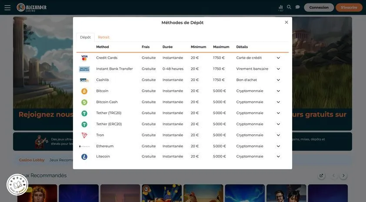The width and height of the screenshot is (366, 202).
Task: Click the Cashlib method name
Action: pyautogui.click(x=103, y=80)
